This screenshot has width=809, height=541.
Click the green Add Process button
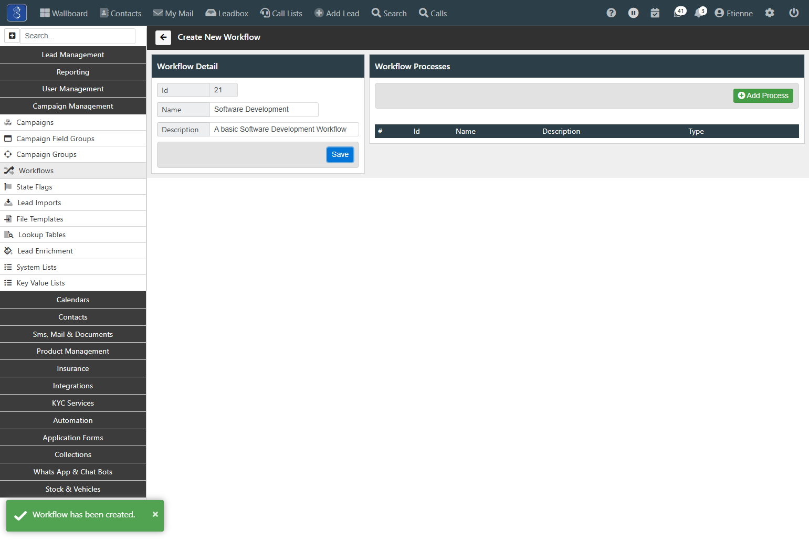(x=763, y=96)
